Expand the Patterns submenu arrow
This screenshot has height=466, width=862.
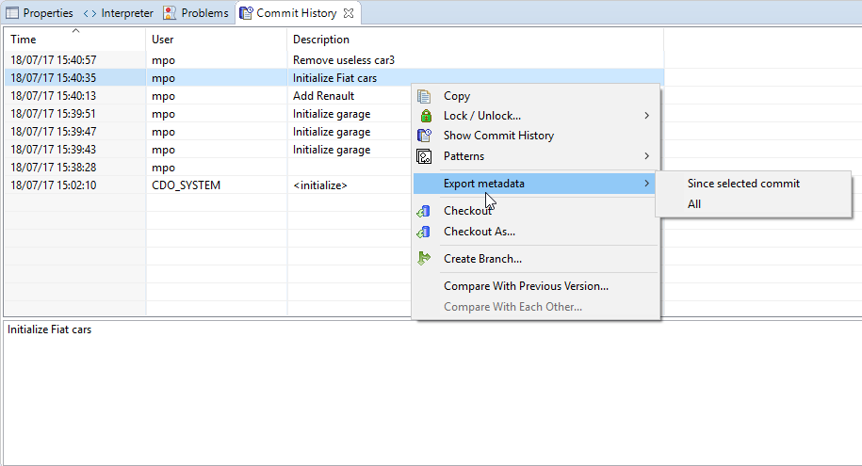point(646,156)
